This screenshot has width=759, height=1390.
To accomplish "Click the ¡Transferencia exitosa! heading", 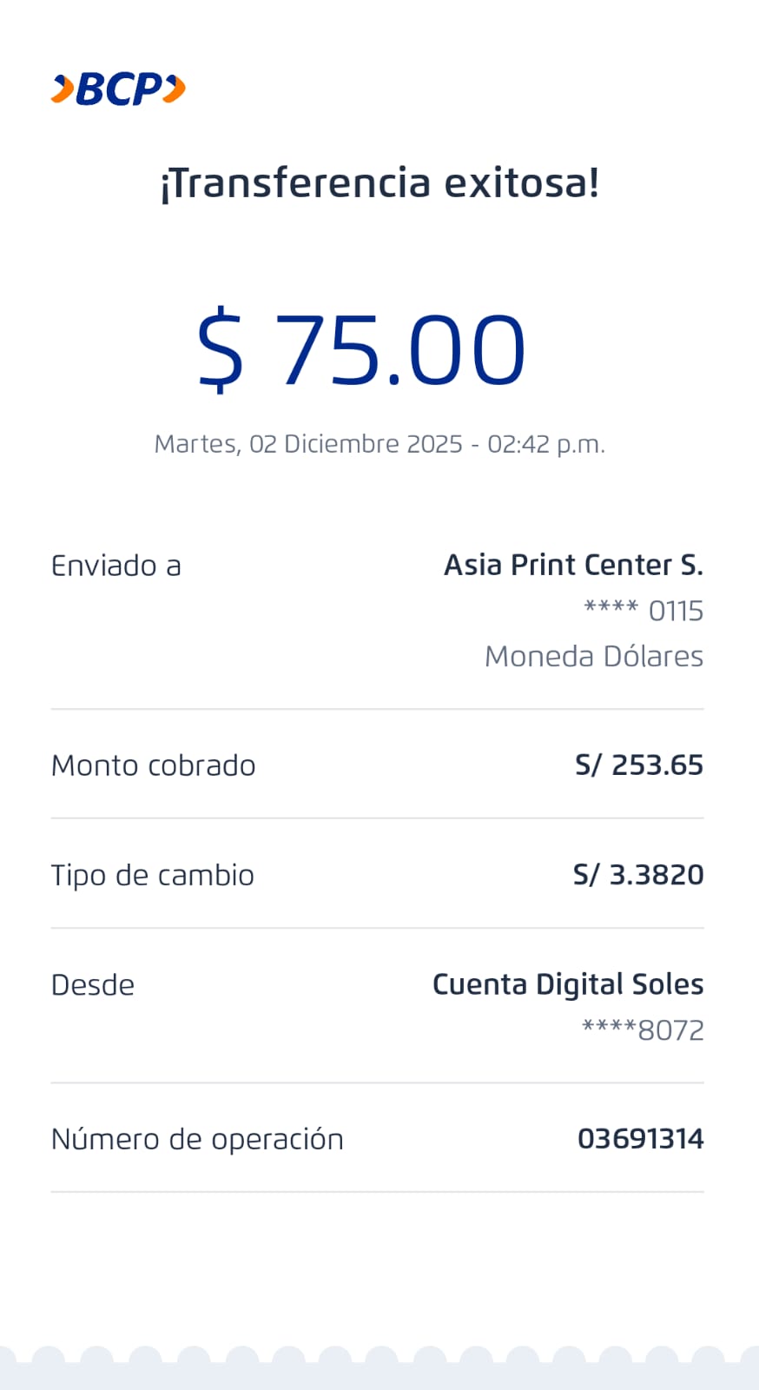I will point(379,183).
